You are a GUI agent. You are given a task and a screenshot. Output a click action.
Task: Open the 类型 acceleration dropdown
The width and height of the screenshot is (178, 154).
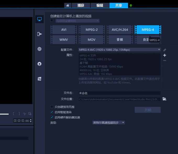point(109,123)
